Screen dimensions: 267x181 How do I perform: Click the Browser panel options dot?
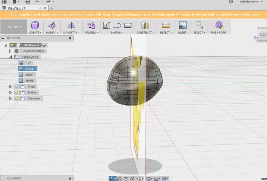(70, 38)
